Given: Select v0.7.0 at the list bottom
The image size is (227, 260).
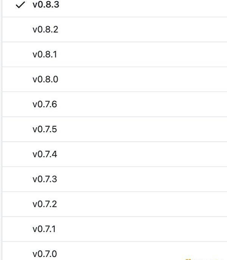Looking at the screenshot, I should click(45, 254).
